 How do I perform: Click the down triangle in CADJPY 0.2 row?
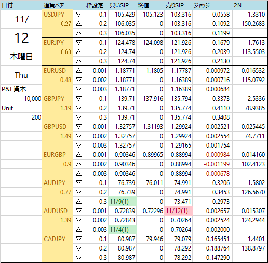pos(78,248)
